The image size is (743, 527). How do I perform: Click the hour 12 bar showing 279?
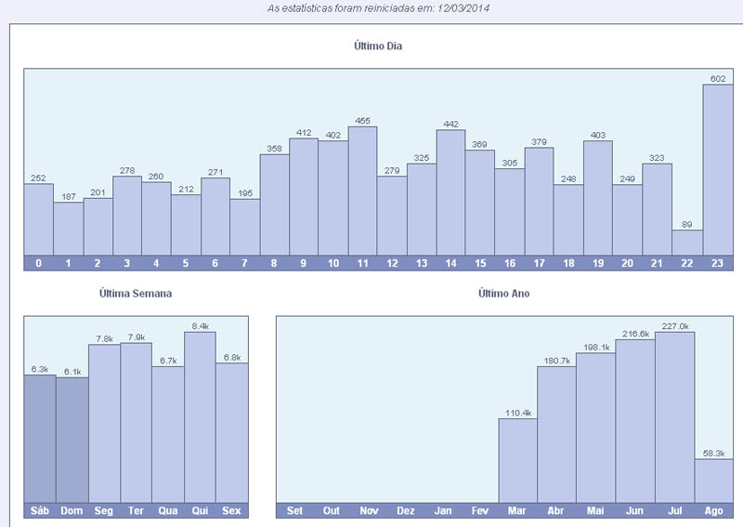392,216
